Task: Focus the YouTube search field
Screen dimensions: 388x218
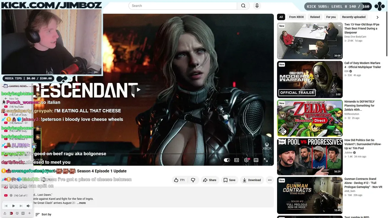Action: [183, 6]
